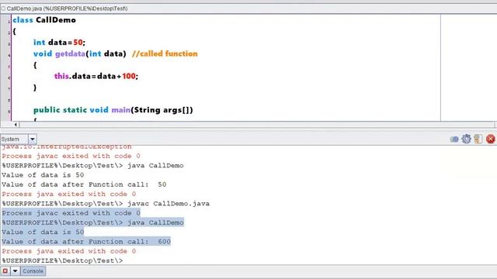The width and height of the screenshot is (497, 279).
Task: Click the 'public static void main' line
Action: click(x=113, y=110)
